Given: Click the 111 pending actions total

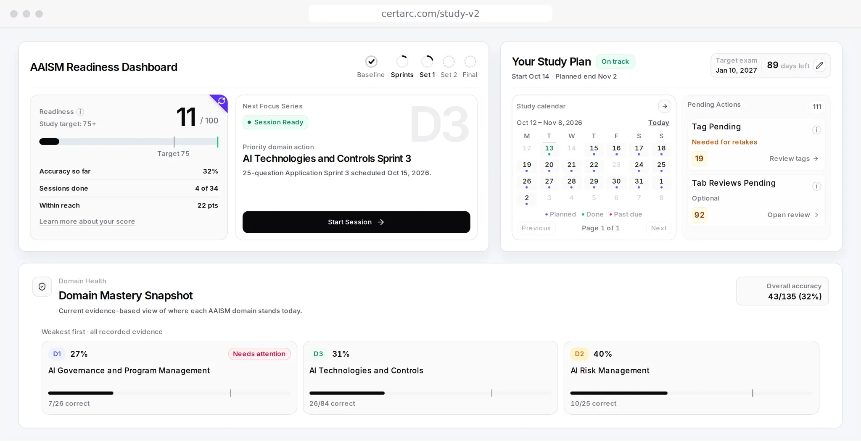Looking at the screenshot, I should (817, 106).
